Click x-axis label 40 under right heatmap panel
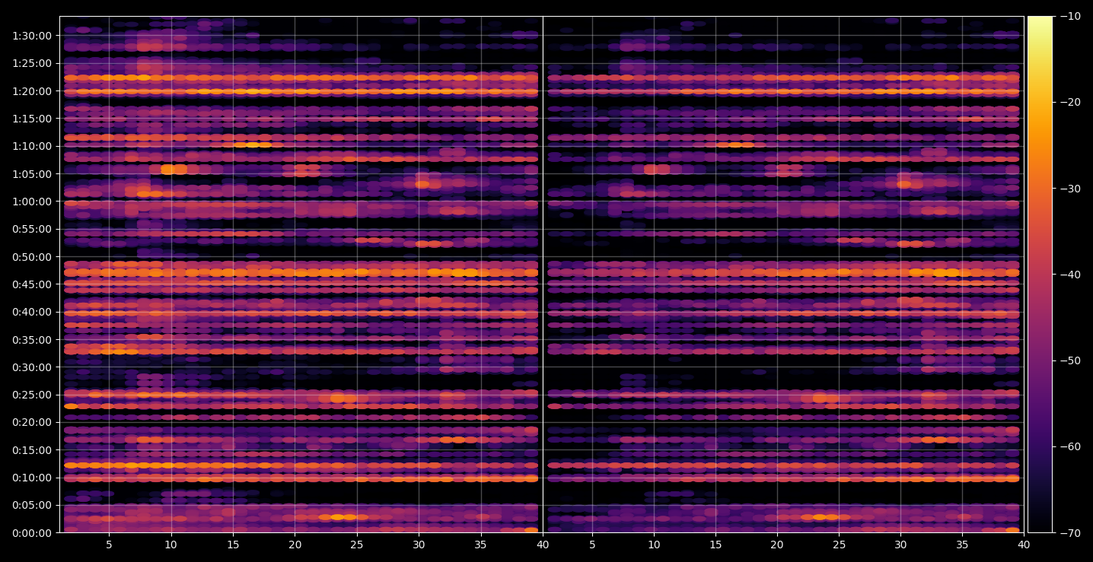The height and width of the screenshot is (562, 1093). 1024,545
